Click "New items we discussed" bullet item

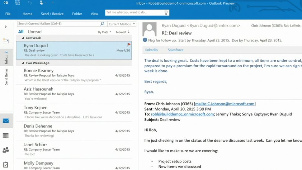(x=180, y=167)
